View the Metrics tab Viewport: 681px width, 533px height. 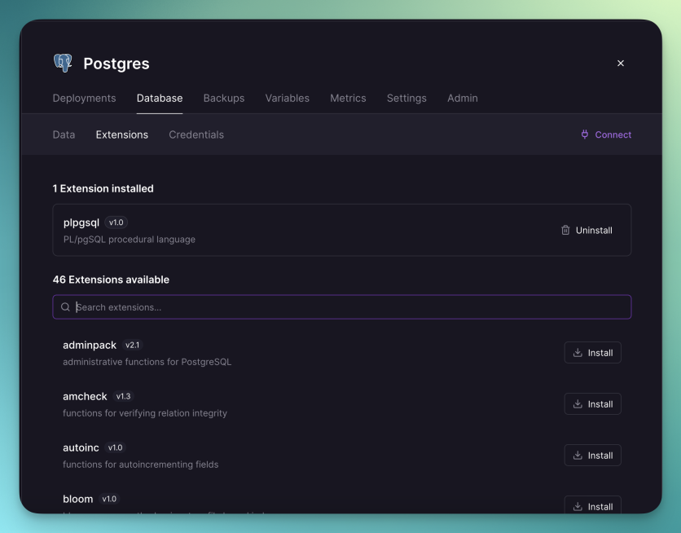(x=348, y=98)
